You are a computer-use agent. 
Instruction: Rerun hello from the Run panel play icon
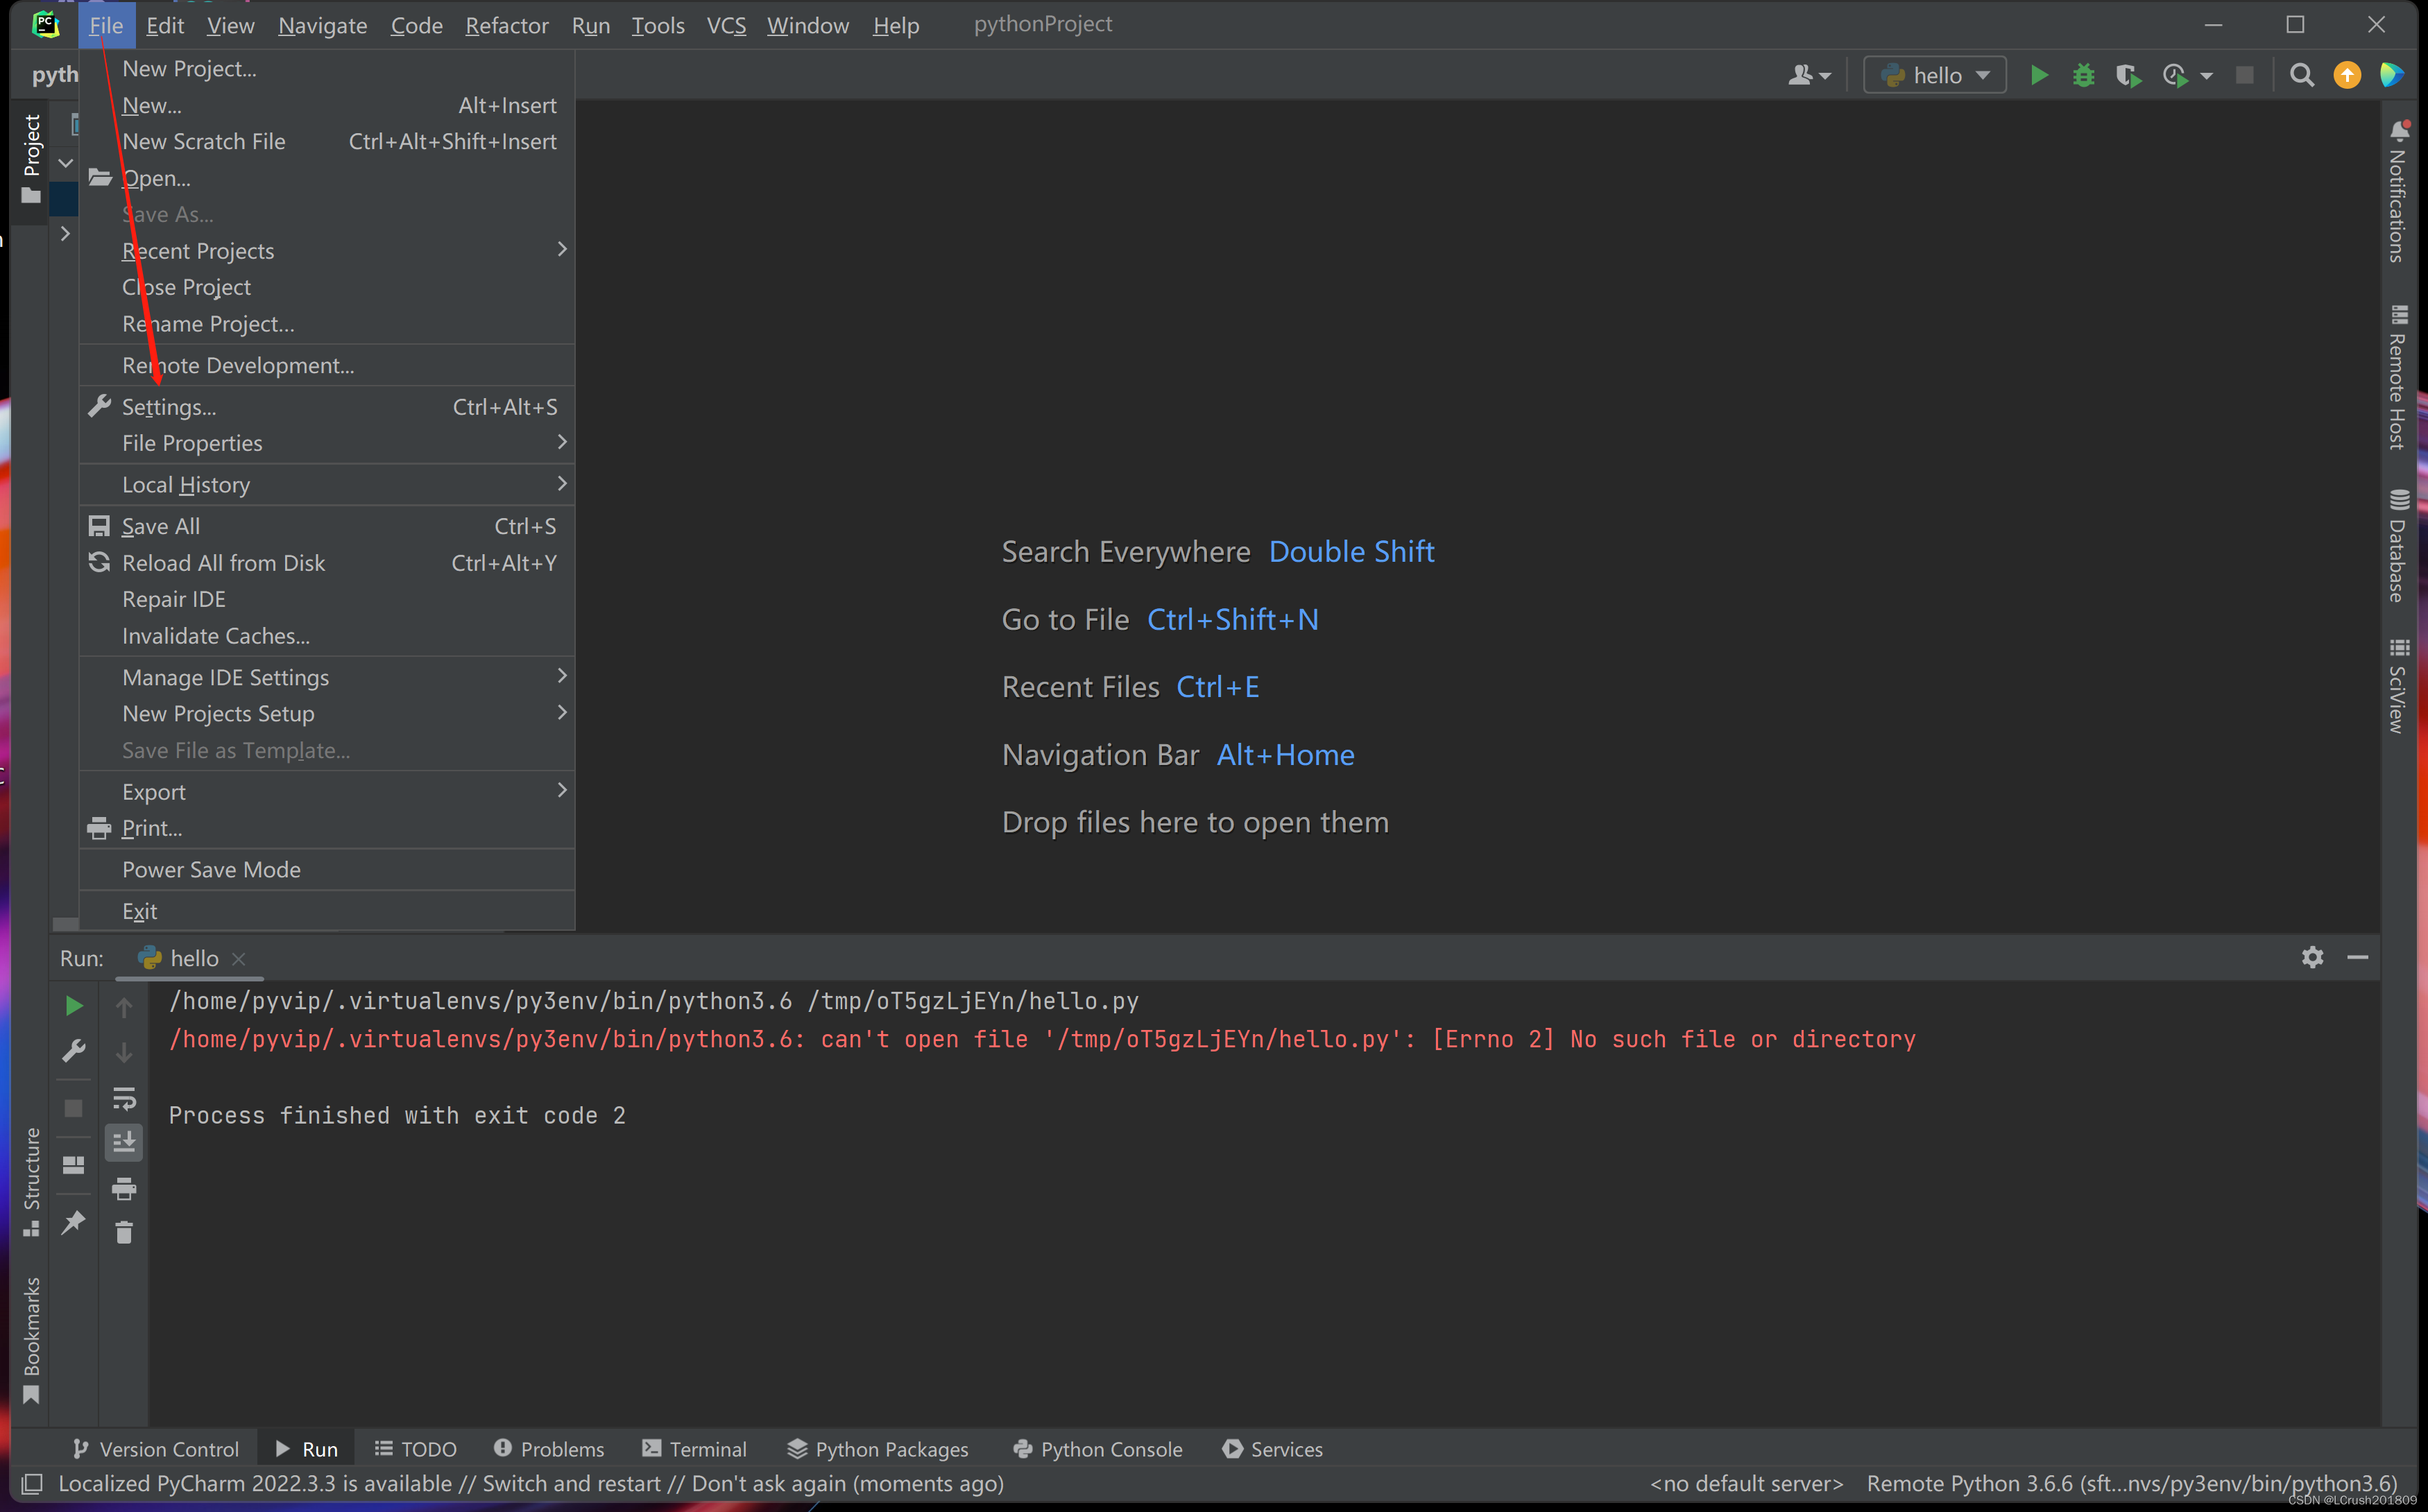(73, 1005)
